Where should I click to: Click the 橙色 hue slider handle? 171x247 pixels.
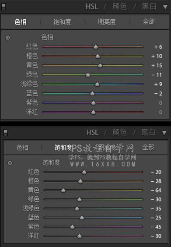[x=98, y=56]
